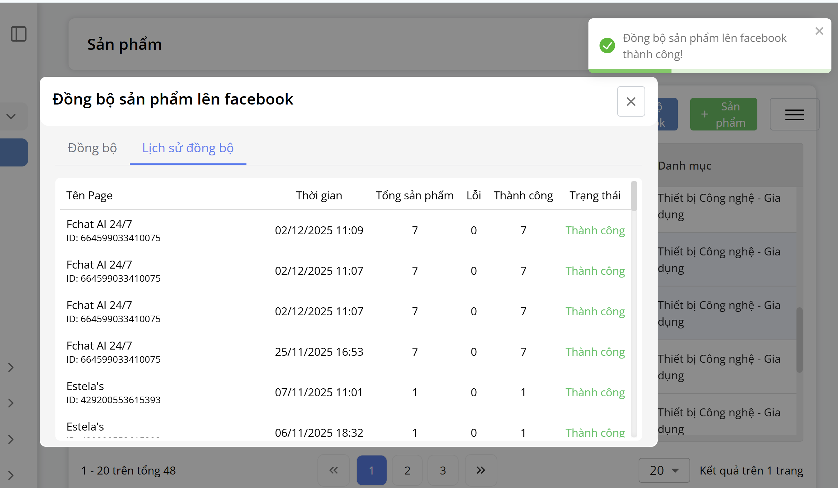Open the hamburger menu icon
Screen dimensions: 838x488
(794, 115)
